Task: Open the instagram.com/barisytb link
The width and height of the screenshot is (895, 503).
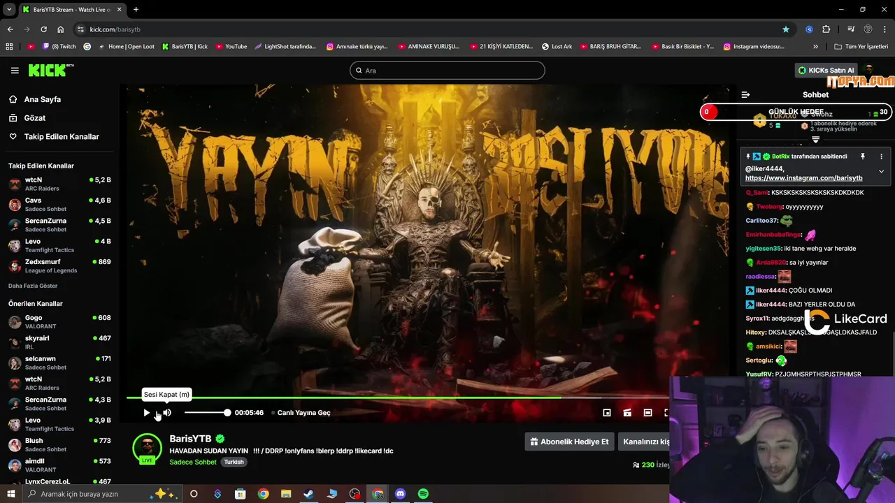Action: [803, 178]
